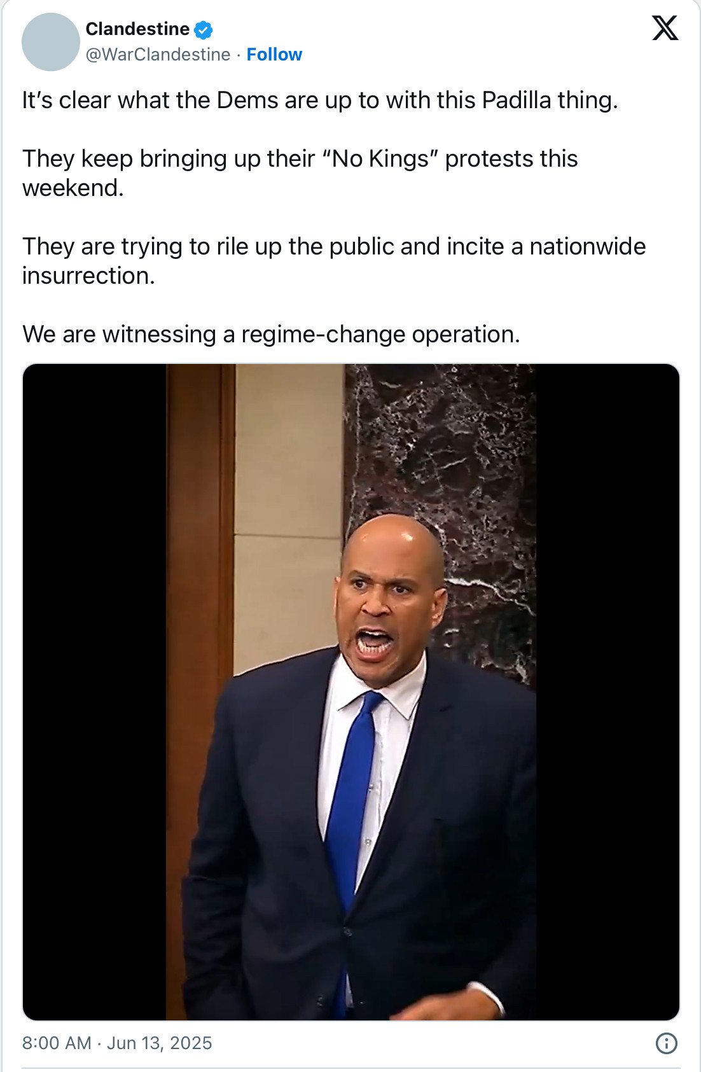Open the info icon next to the timestamp

(666, 1043)
